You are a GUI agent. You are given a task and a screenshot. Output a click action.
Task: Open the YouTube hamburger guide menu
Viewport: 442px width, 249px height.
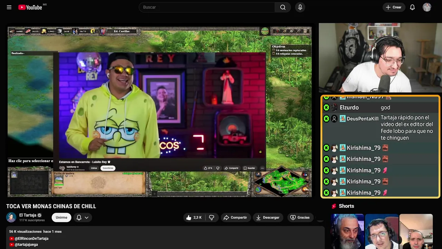click(9, 7)
